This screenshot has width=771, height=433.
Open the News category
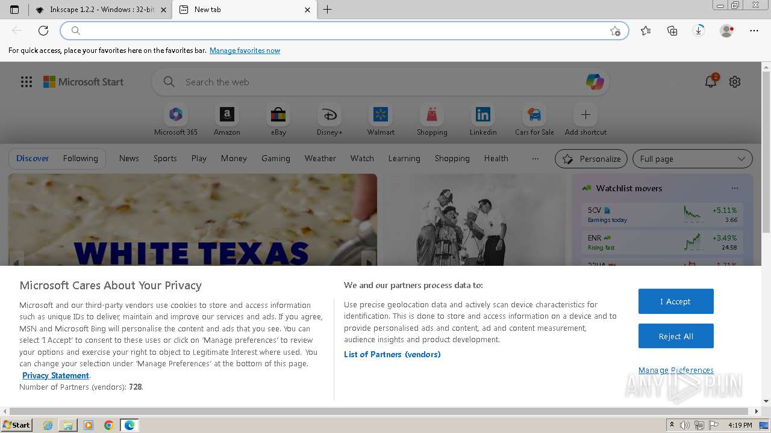(129, 158)
